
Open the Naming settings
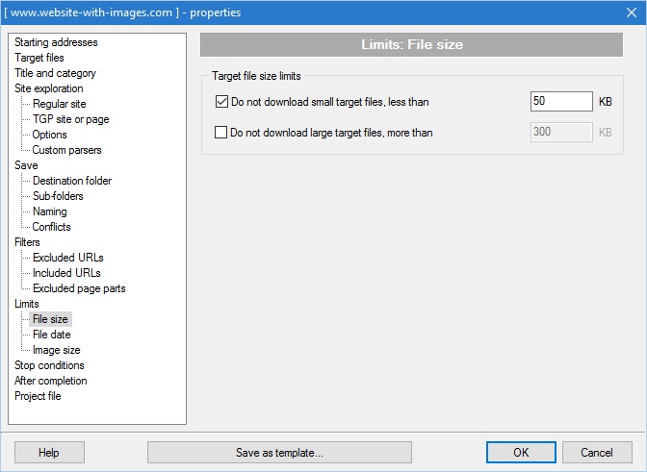tap(49, 211)
